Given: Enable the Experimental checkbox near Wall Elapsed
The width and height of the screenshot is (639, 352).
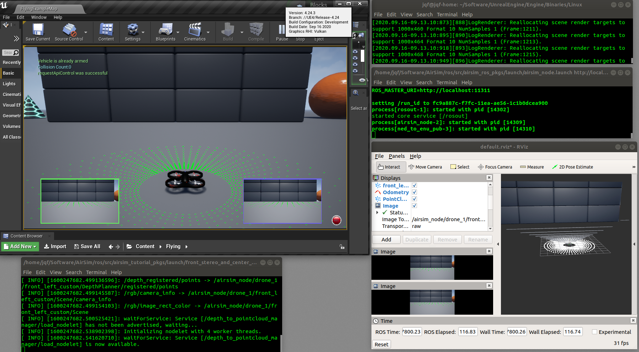Looking at the screenshot, I should 594,332.
